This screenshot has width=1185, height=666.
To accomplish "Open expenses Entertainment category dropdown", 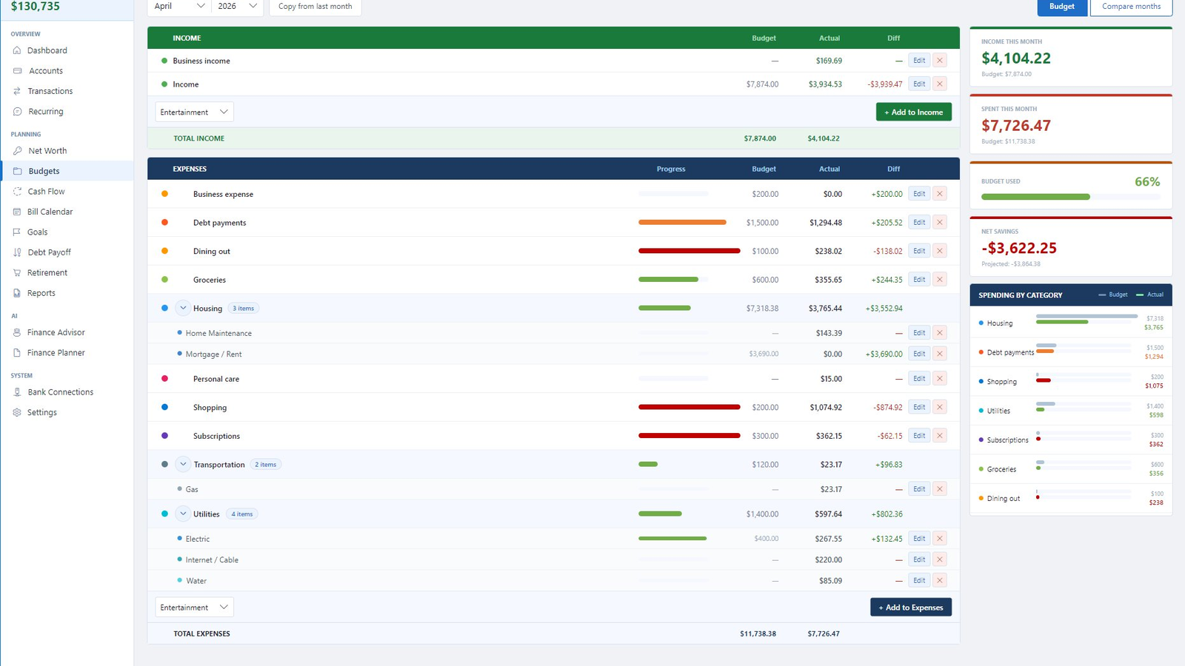I will [195, 608].
